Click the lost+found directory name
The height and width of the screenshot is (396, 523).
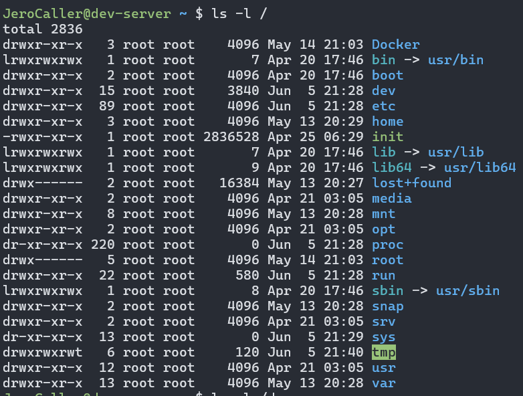click(411, 183)
